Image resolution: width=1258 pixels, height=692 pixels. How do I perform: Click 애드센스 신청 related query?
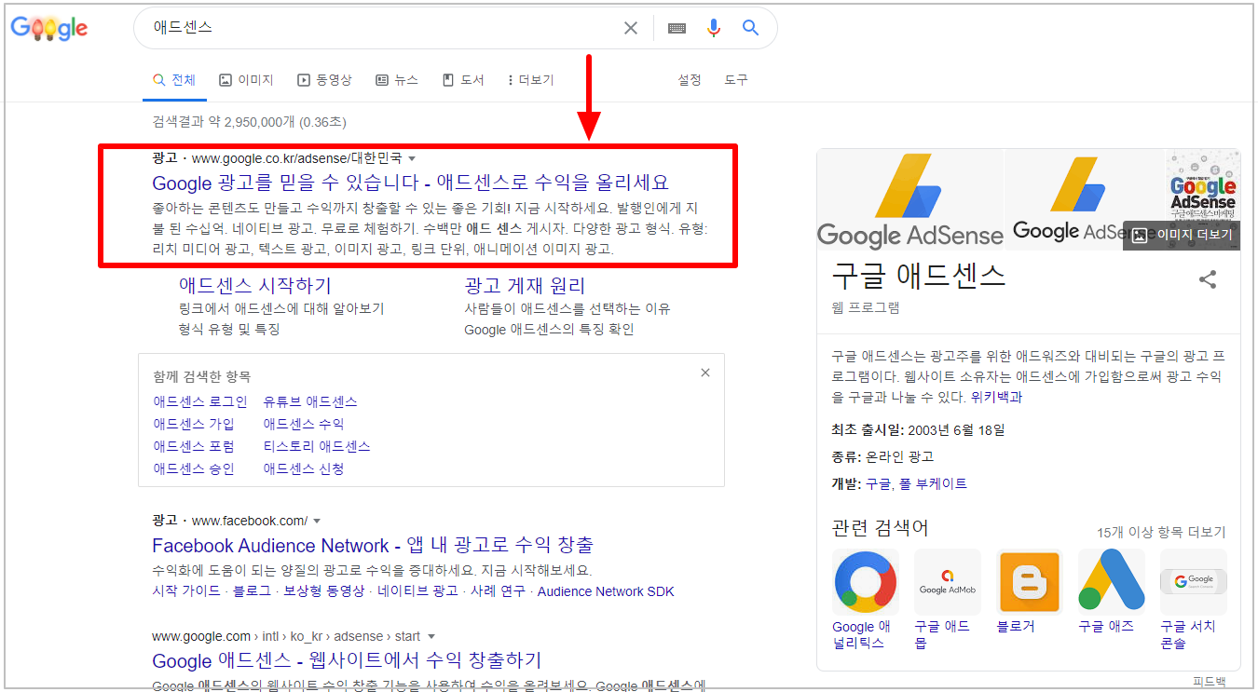pyautogui.click(x=304, y=468)
